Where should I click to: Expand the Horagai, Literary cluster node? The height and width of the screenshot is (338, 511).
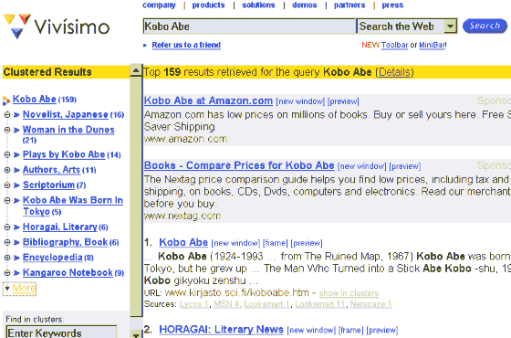tap(7, 227)
